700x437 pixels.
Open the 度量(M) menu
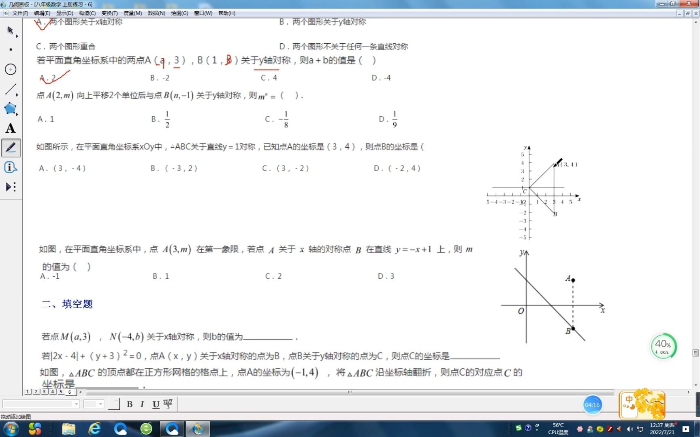click(132, 13)
